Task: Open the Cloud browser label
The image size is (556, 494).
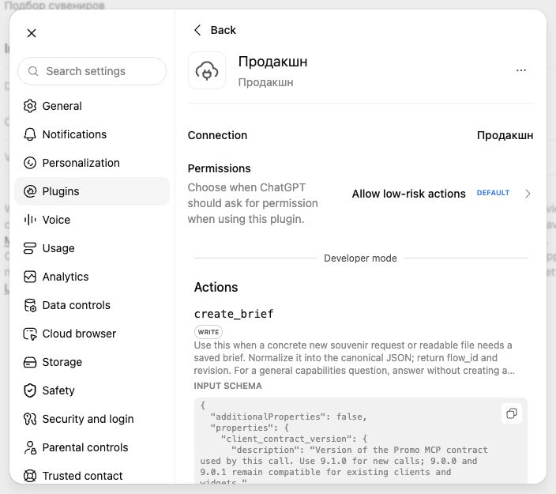Action: click(x=79, y=334)
